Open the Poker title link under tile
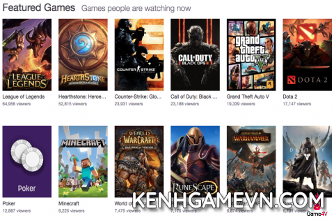 (x=9, y=203)
